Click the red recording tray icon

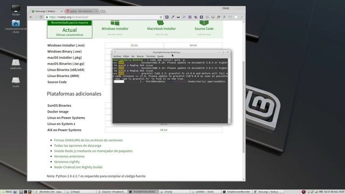(303, 192)
